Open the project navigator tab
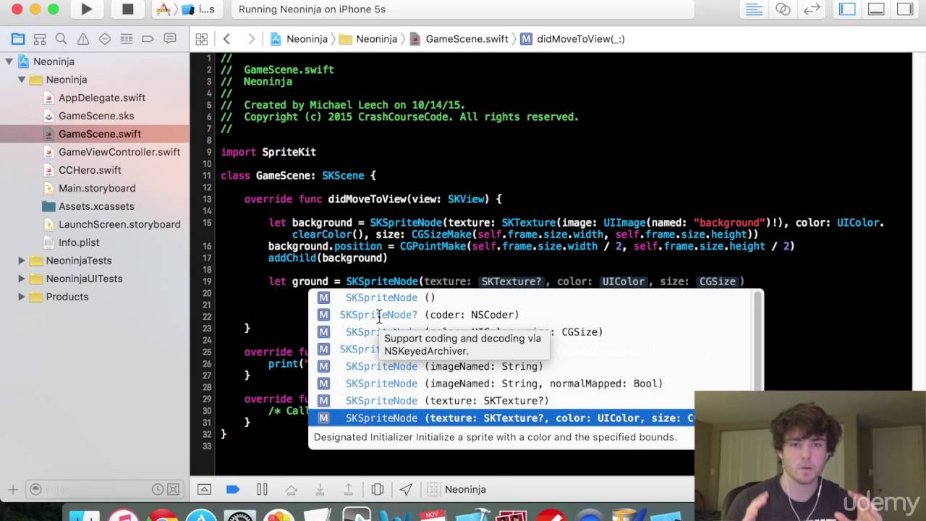 18,39
